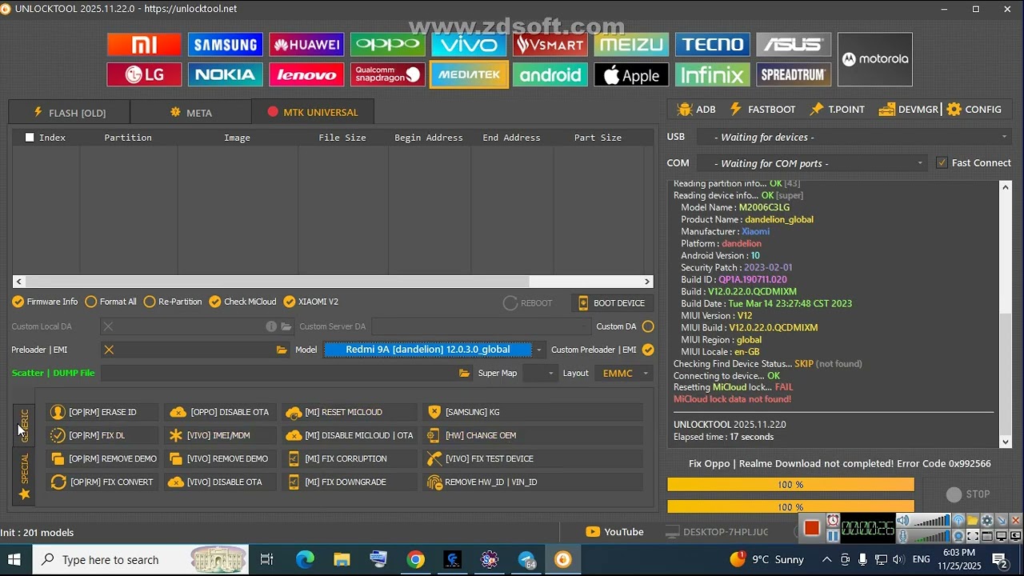This screenshot has height=576, width=1024.
Task: Toggle Custom Preloader EMI option
Action: pyautogui.click(x=648, y=350)
